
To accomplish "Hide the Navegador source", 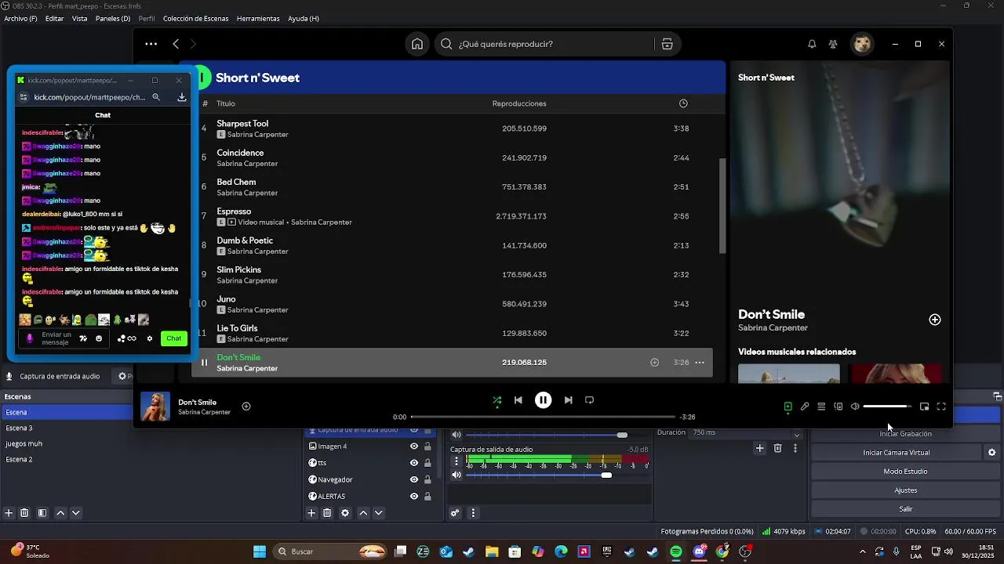I will [x=414, y=479].
